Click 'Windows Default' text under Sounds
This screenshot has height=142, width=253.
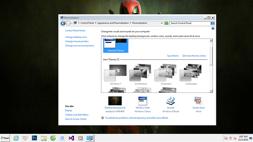pos(170,112)
